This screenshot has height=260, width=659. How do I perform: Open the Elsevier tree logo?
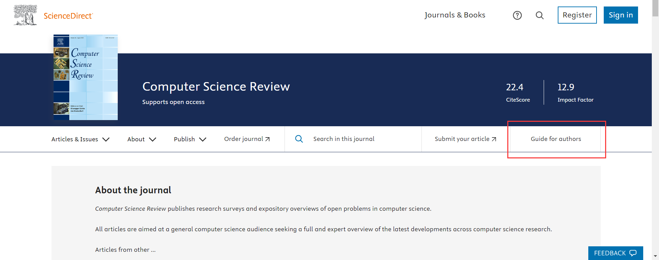tap(25, 15)
